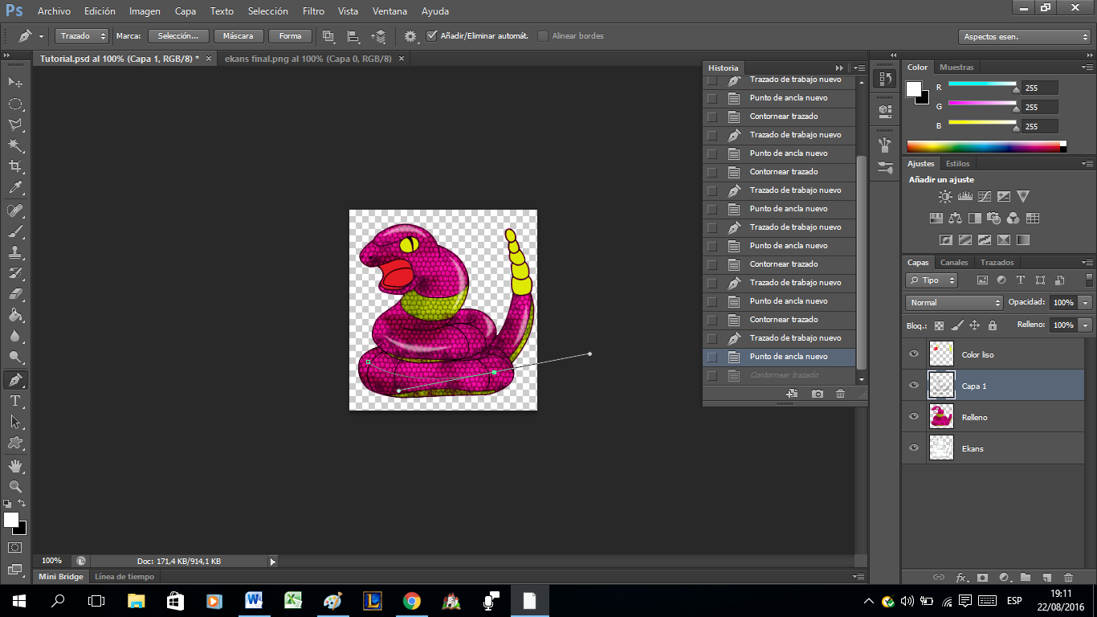
Task: Add Brightness/Contrast adjustment icon
Action: click(945, 196)
